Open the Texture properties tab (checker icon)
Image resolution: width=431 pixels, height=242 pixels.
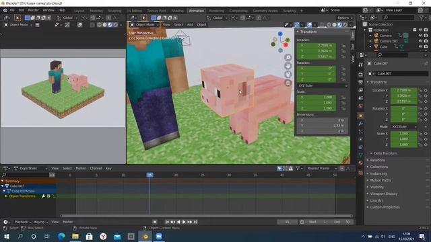click(361, 173)
